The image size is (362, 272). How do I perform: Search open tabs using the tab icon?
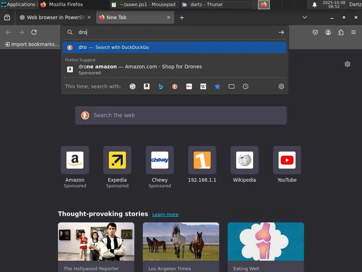click(231, 86)
